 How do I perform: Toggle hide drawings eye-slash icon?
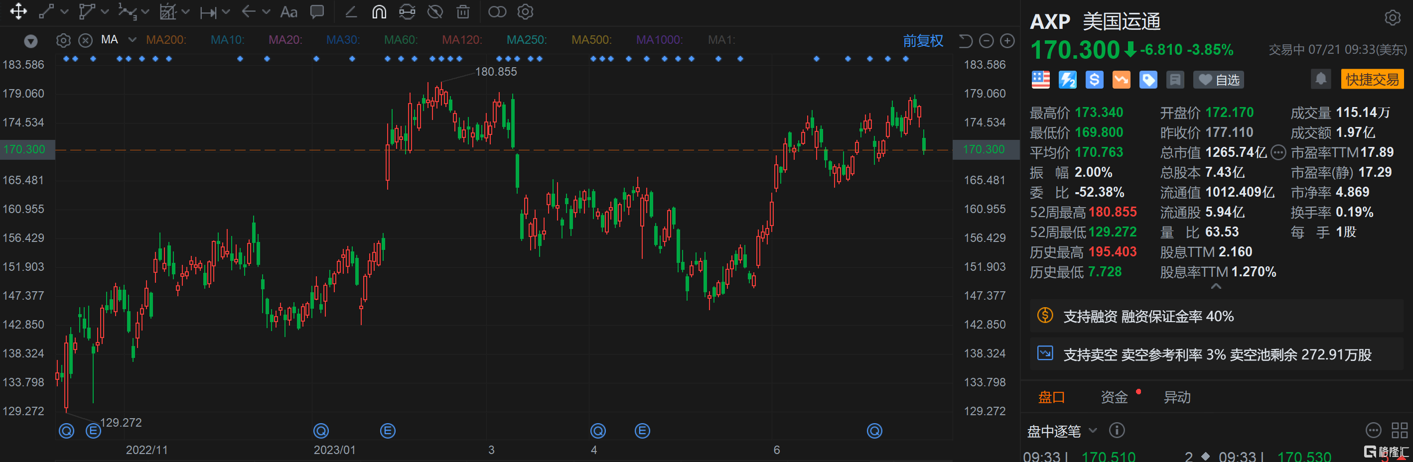tap(435, 11)
